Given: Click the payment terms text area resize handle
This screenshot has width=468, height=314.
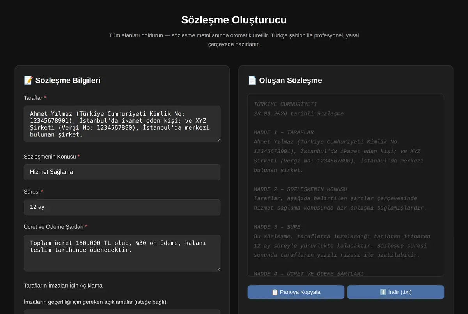Looking at the screenshot, I should [x=218, y=269].
